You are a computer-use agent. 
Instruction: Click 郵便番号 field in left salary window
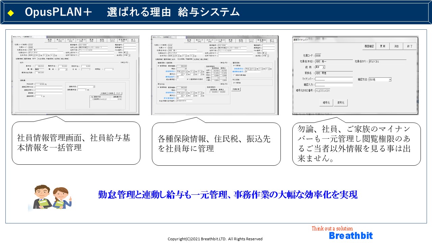point(83,45)
